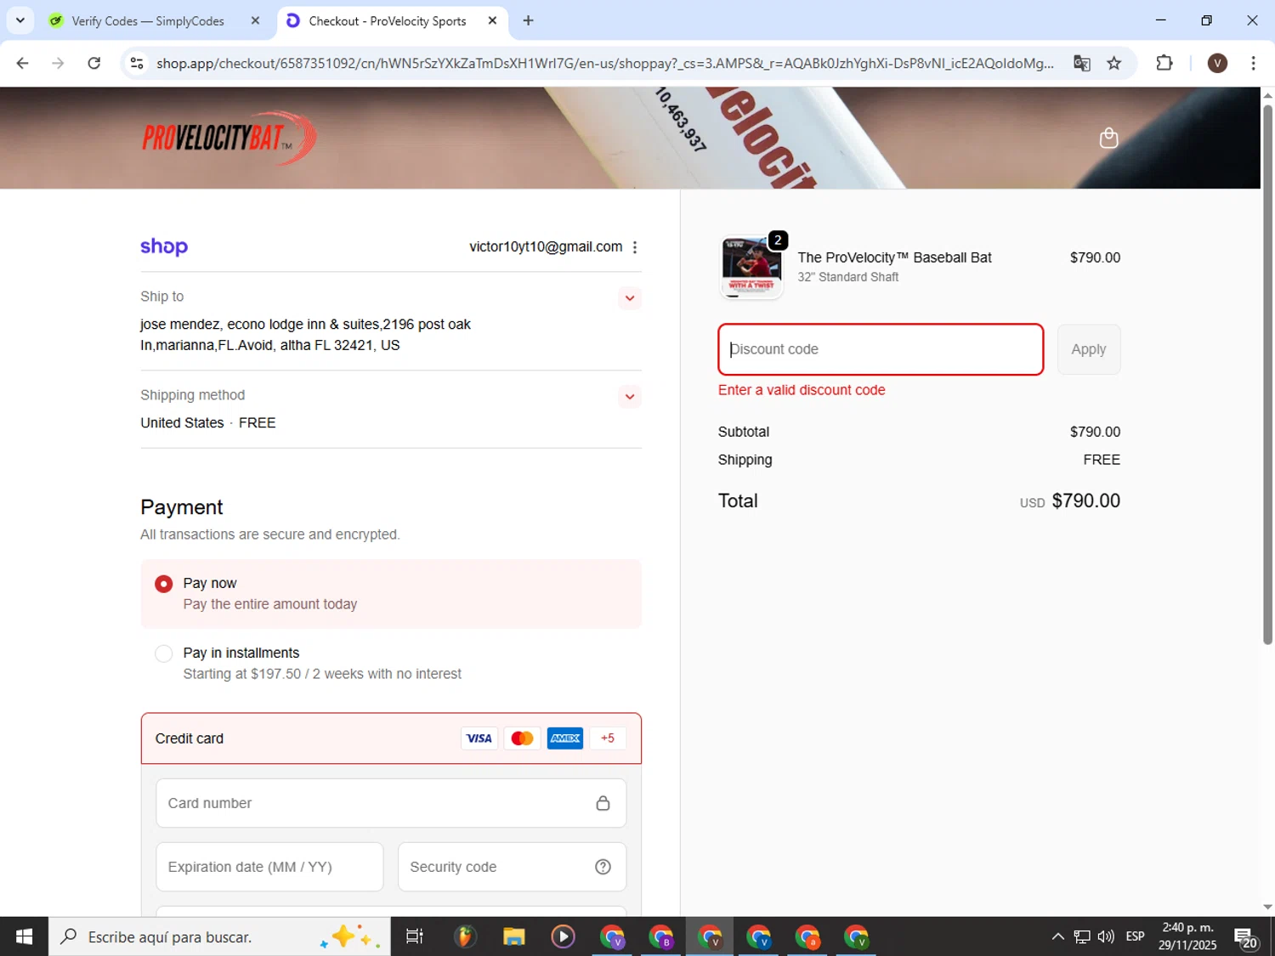Expand the Ship to address section
The width and height of the screenshot is (1275, 956).
click(x=630, y=298)
